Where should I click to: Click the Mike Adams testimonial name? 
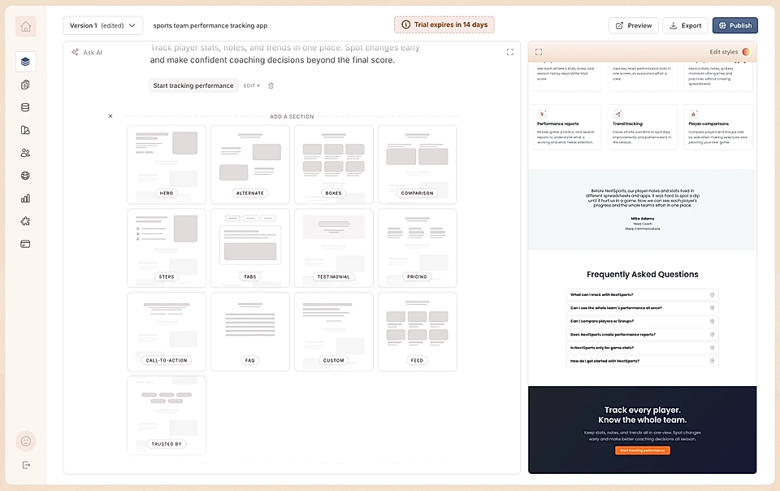pyautogui.click(x=642, y=219)
